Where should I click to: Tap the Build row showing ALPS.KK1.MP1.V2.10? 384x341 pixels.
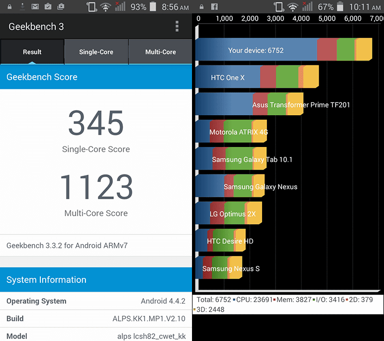point(96,318)
